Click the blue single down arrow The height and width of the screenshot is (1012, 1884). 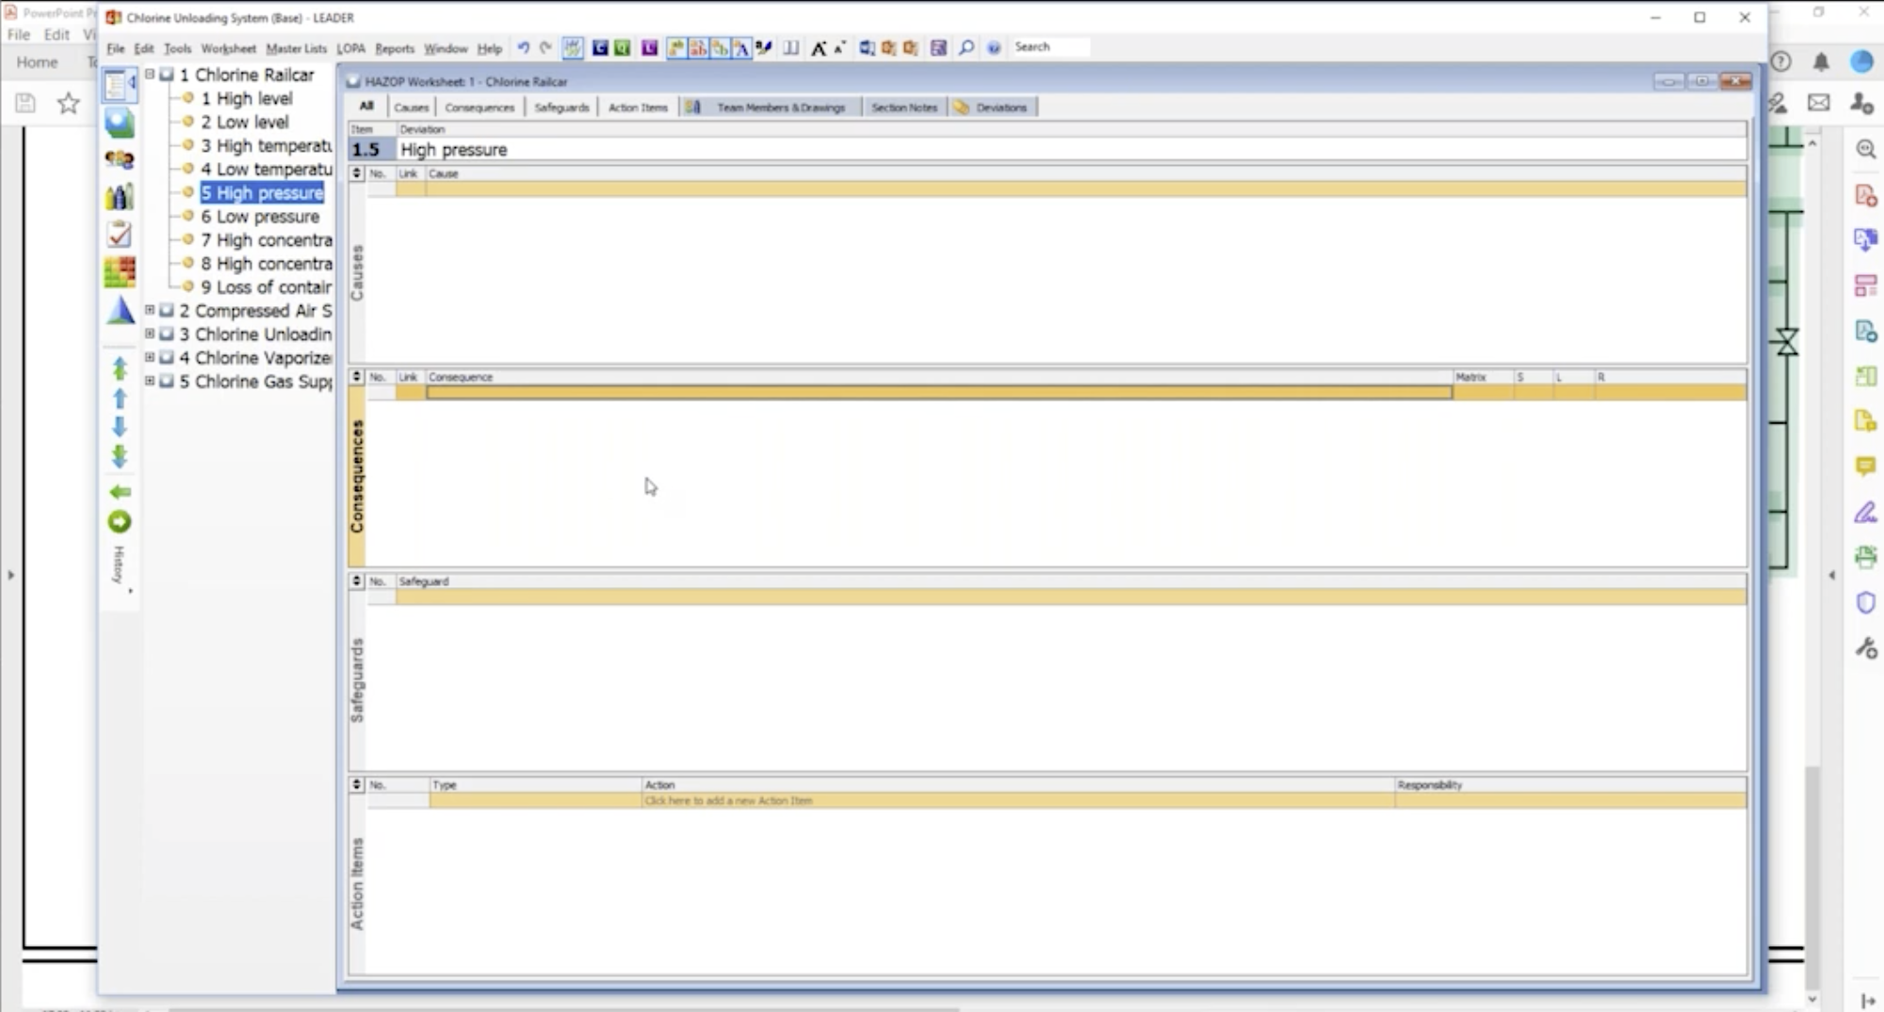point(120,427)
